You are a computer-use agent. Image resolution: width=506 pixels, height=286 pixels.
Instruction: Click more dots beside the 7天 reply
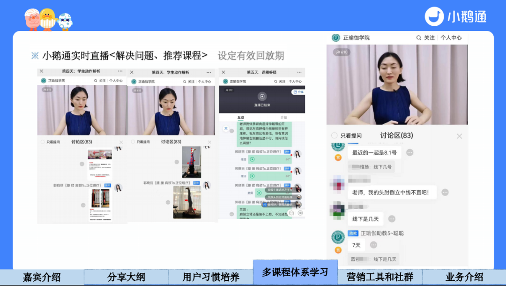click(x=373, y=245)
